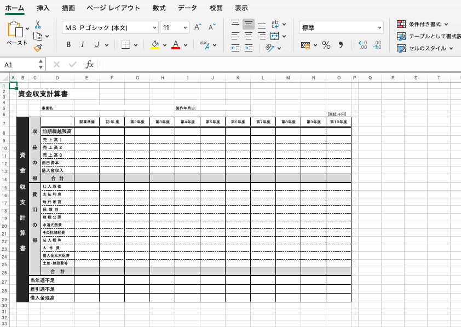The image size is (461, 327).
Task: Switch to the 挿入 tab
Action: (x=43, y=8)
